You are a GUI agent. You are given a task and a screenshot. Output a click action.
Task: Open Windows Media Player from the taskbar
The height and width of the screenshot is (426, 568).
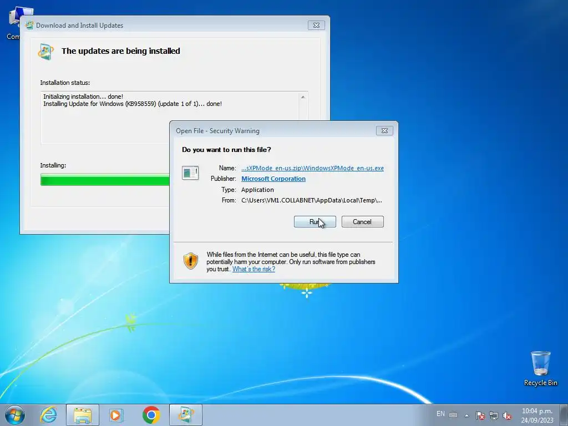[116, 415]
